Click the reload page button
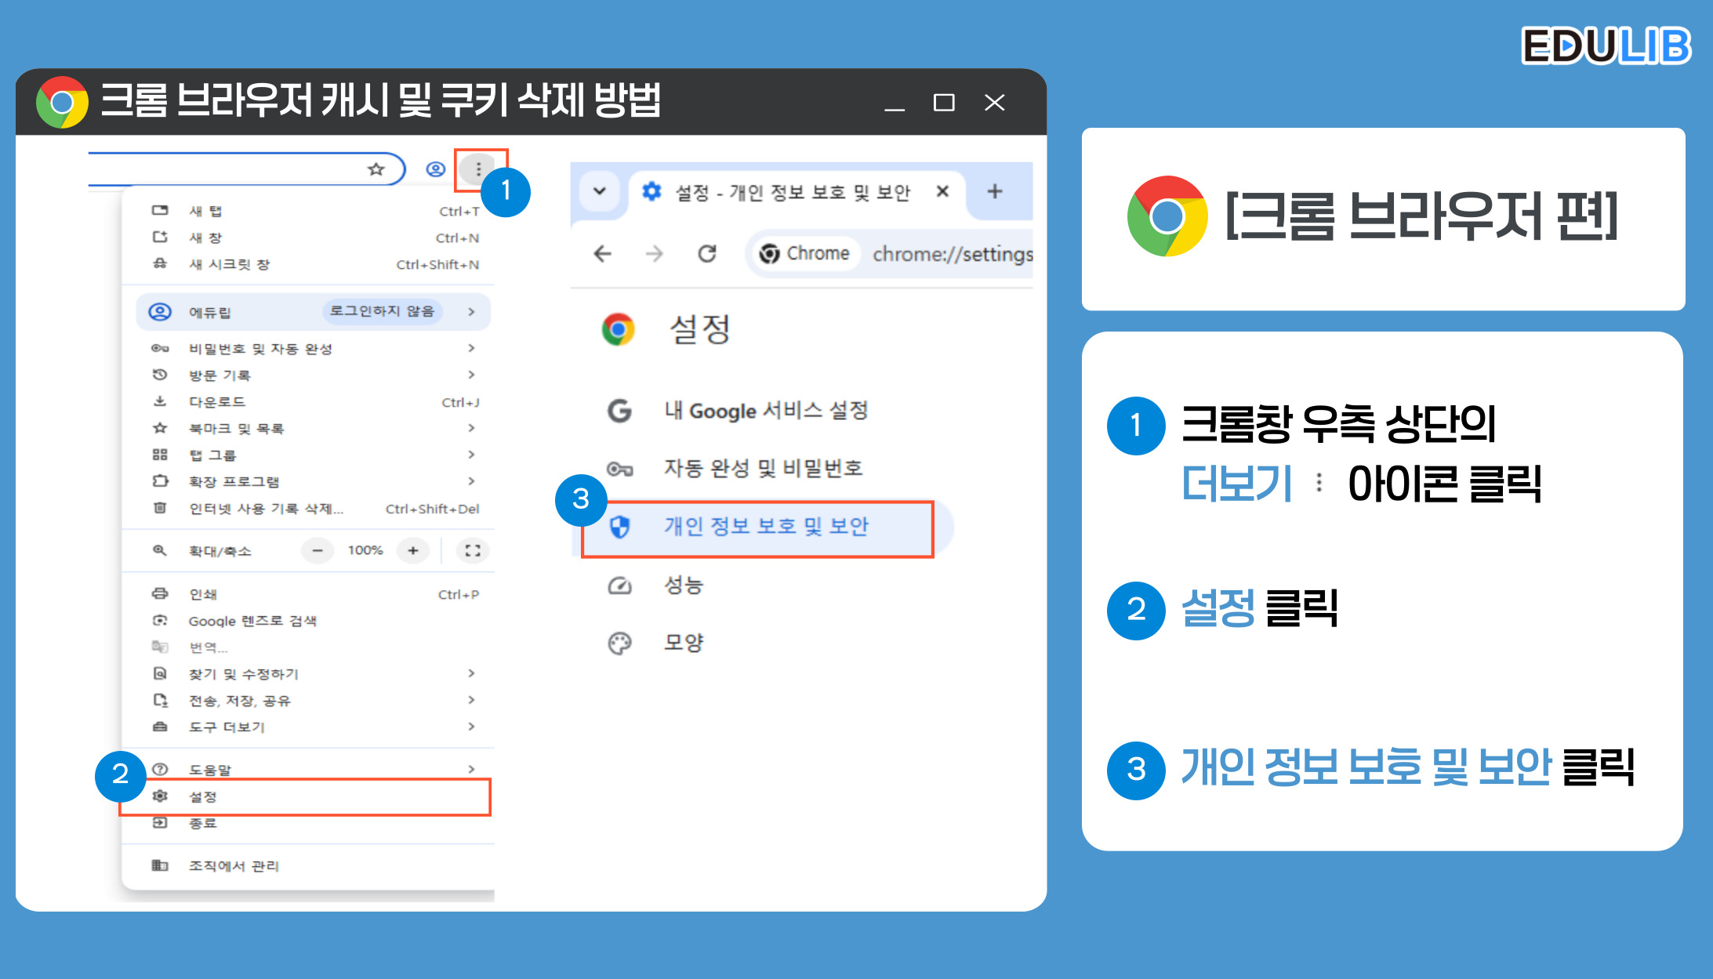Screen dimensions: 1713x979 [x=707, y=254]
